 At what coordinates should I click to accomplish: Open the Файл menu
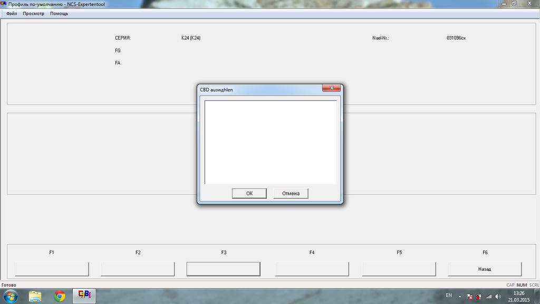pos(12,14)
